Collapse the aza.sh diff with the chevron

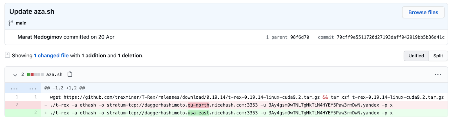(15, 75)
